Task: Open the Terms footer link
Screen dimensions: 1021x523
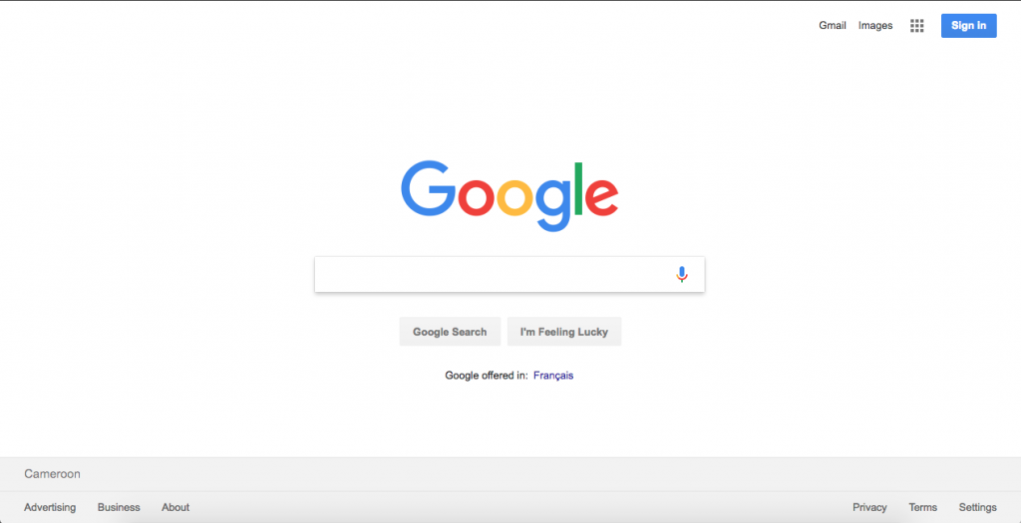Action: click(x=923, y=507)
